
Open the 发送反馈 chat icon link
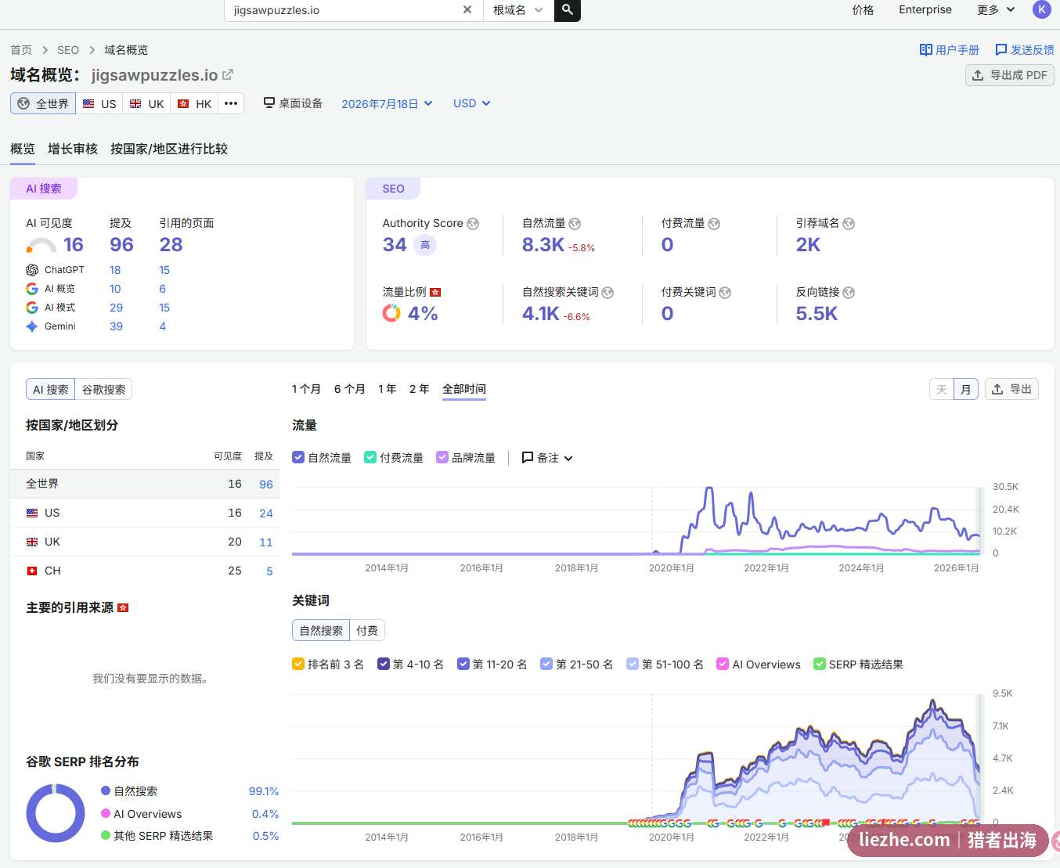(1024, 50)
